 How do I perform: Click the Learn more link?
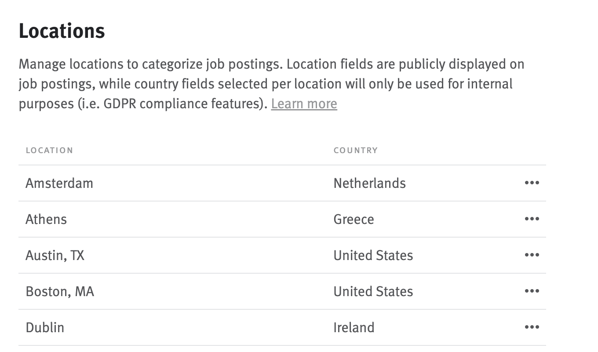pos(304,103)
